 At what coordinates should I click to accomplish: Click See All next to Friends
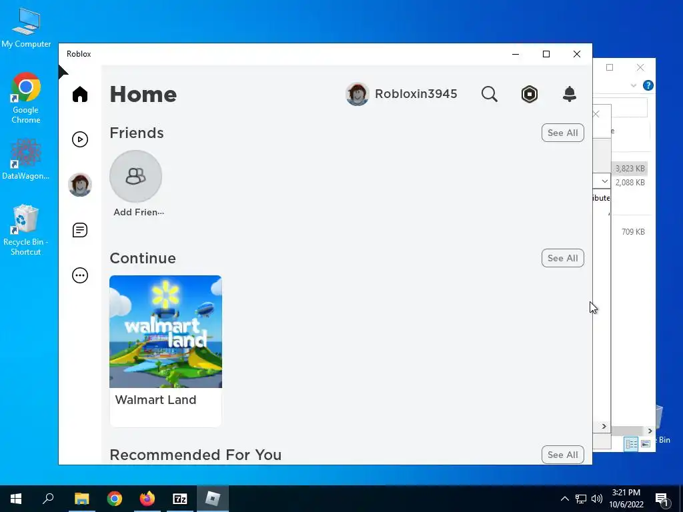(562, 133)
